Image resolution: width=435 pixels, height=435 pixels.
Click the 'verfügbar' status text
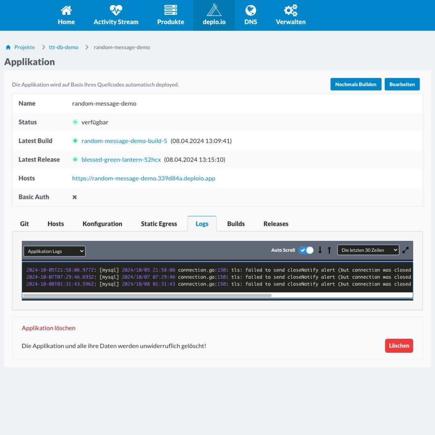95,122
